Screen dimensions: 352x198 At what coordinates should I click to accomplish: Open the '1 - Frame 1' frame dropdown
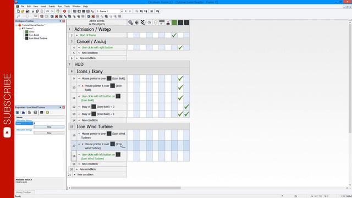tap(122, 11)
